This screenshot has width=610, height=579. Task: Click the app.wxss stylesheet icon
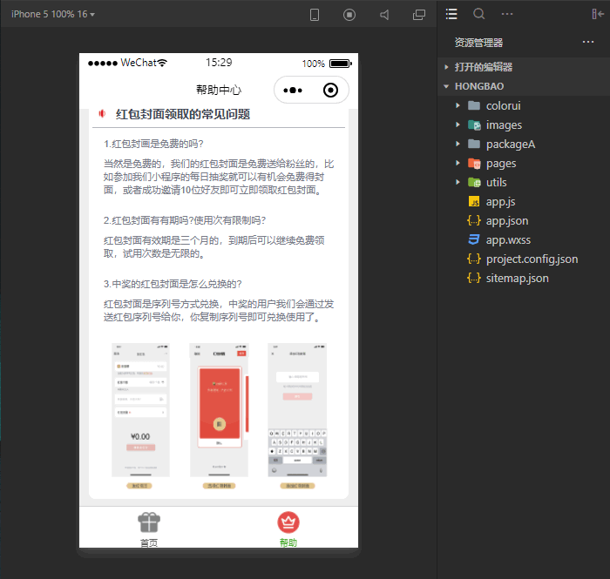click(474, 239)
